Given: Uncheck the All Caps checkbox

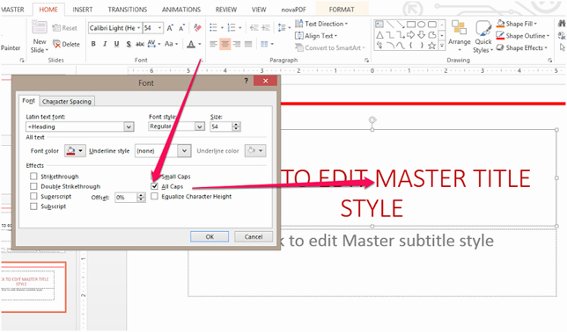Looking at the screenshot, I should click(154, 186).
